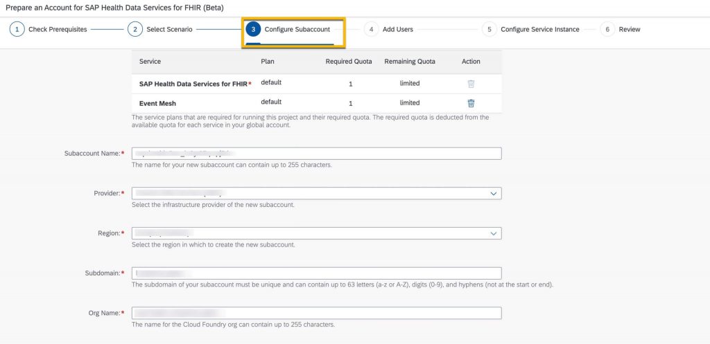Screen dimensions: 710x344
Task: Go to step 2 Select Scenario
Action: point(161,29)
